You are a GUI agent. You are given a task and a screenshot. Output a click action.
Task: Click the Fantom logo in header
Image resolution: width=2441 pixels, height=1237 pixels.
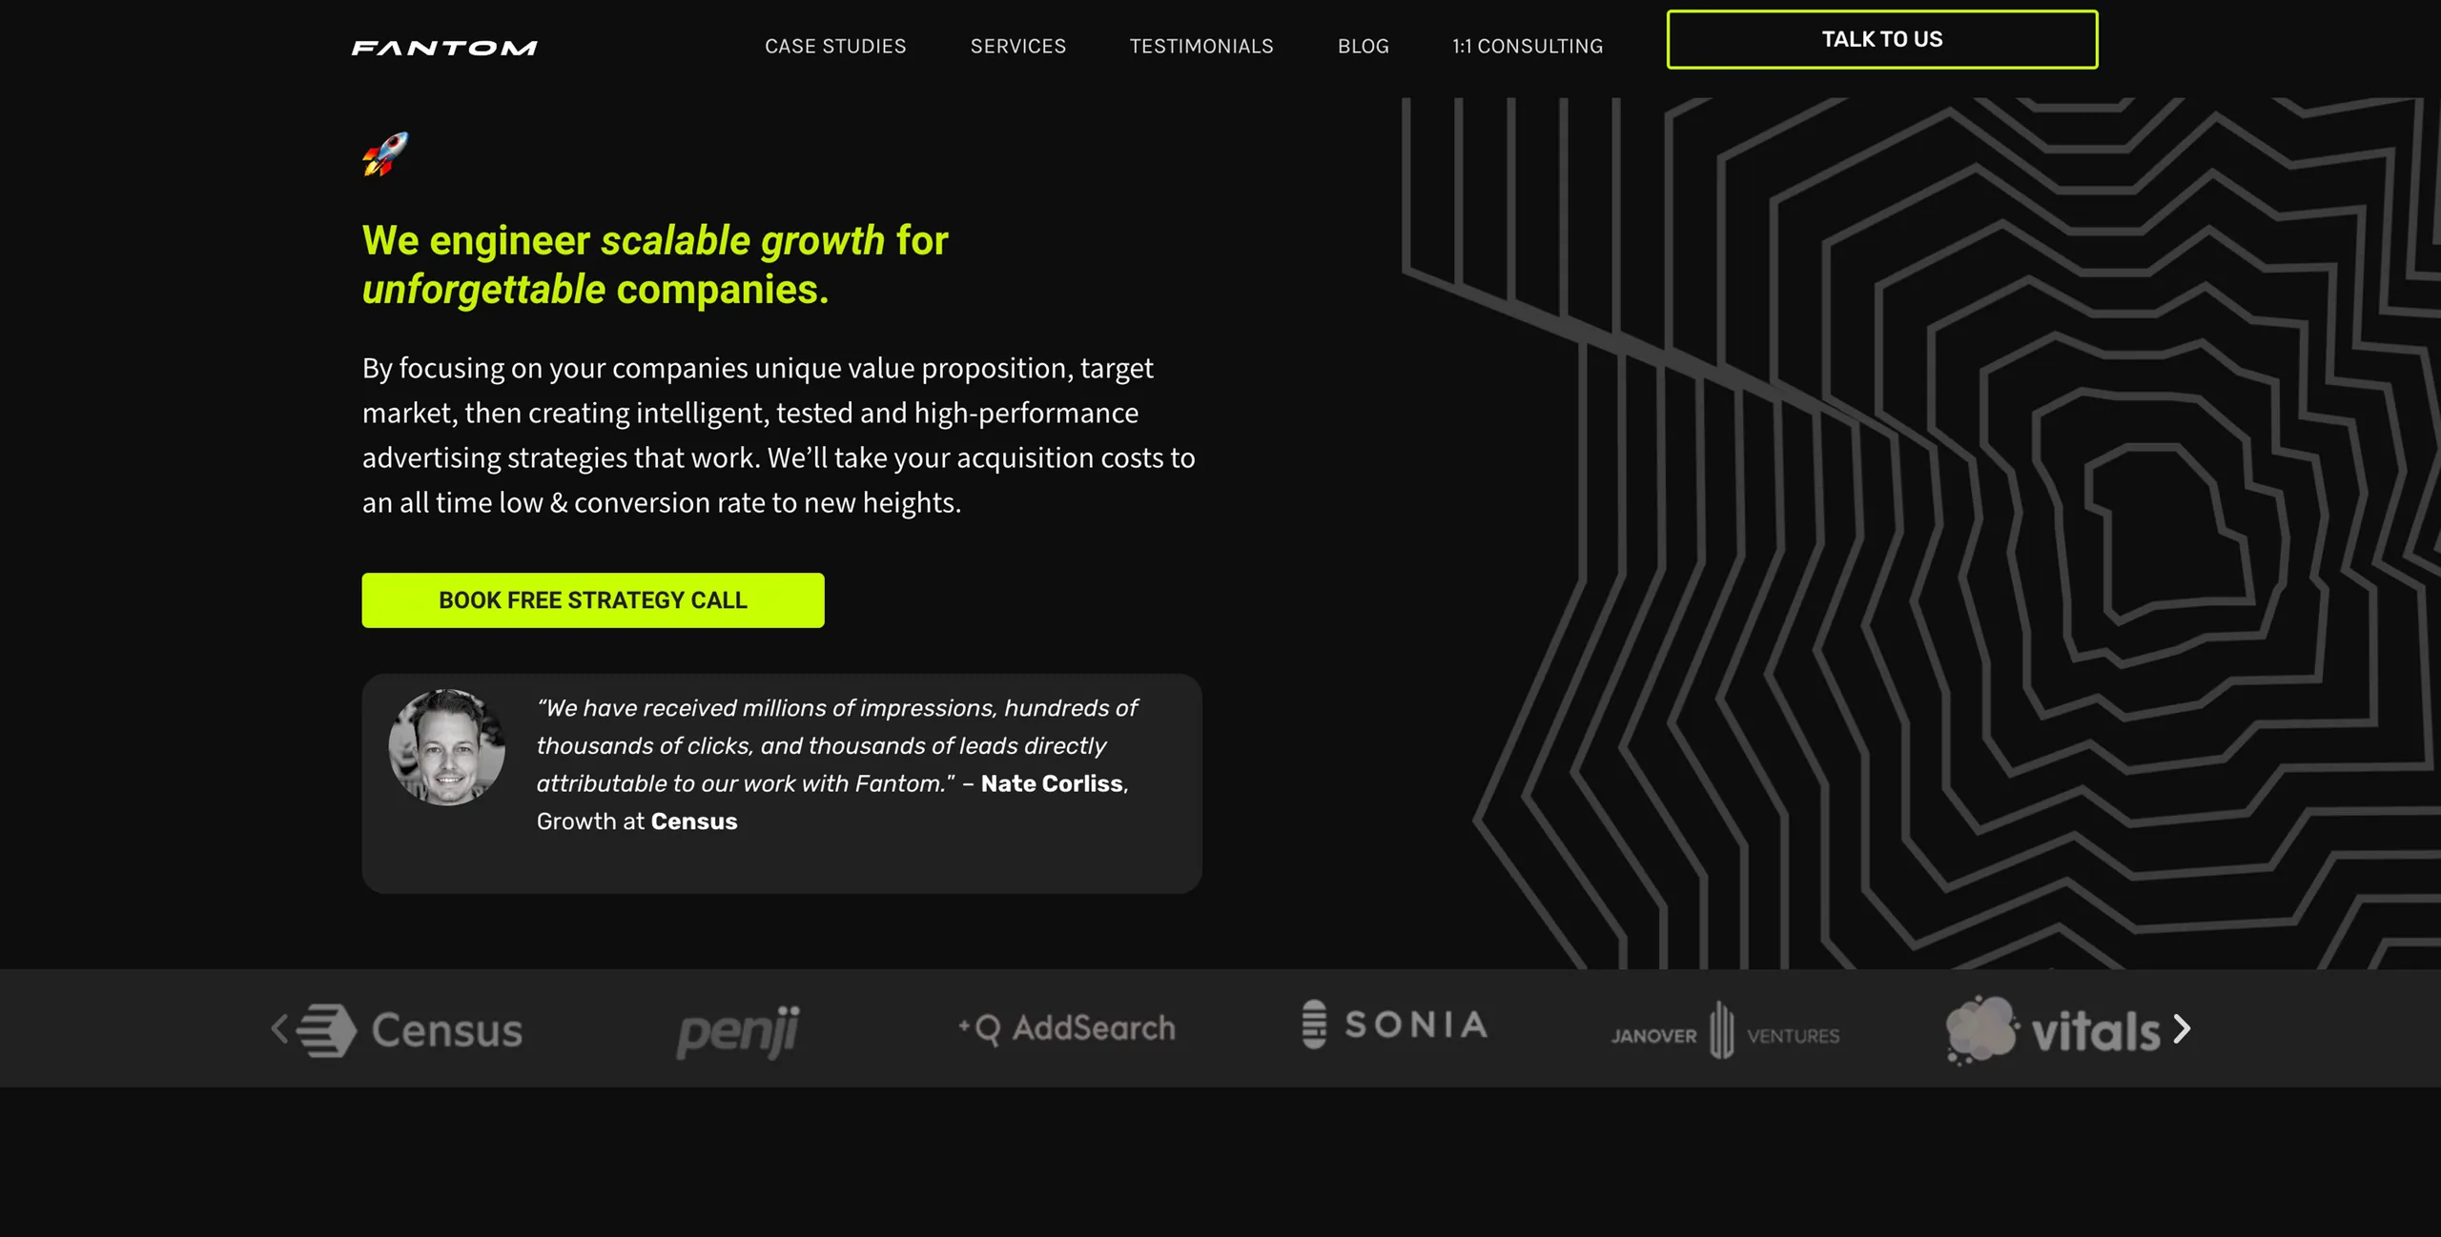[444, 48]
